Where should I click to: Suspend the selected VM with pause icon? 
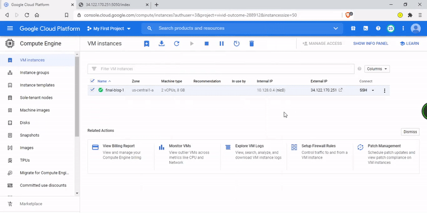coord(222,44)
